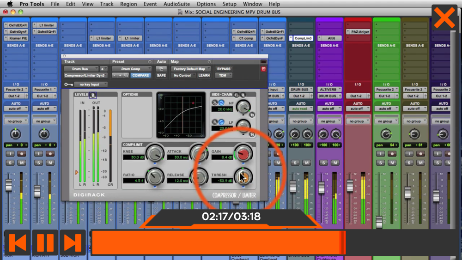Skip to the next video
462x260 pixels.
click(x=73, y=242)
